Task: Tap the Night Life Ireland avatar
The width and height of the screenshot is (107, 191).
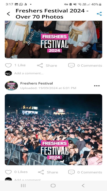Action: click(x=8, y=73)
